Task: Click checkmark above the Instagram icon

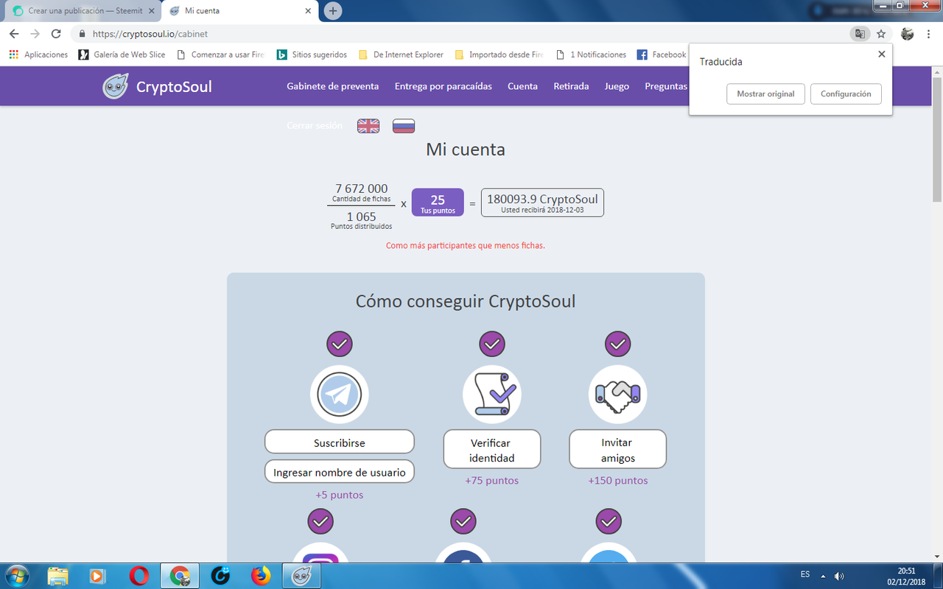Action: click(x=320, y=521)
